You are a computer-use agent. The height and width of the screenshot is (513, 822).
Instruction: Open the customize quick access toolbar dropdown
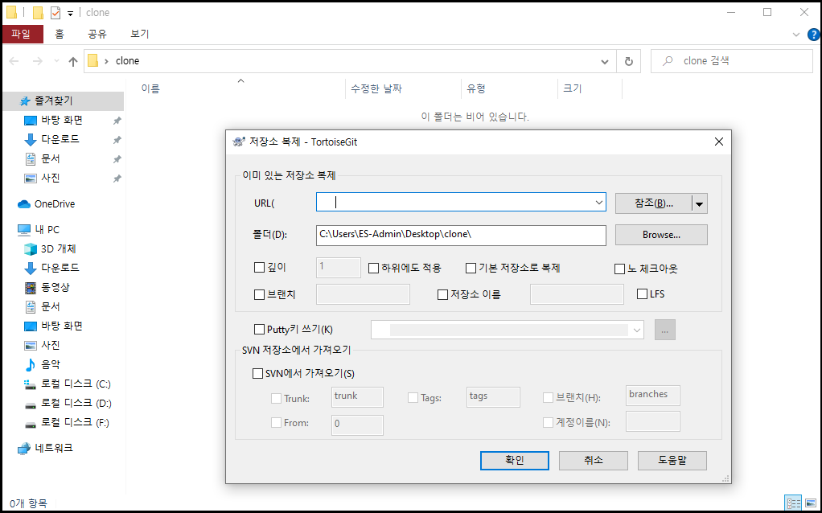[70, 14]
